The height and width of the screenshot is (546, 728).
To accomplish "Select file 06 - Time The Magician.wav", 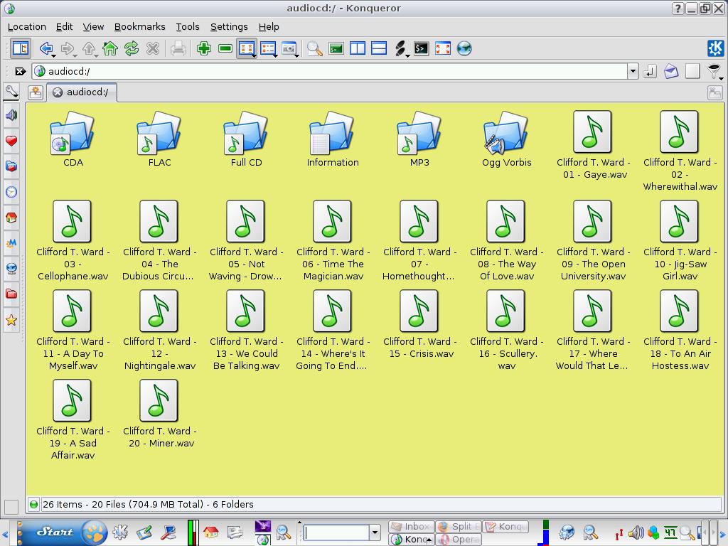I will pos(333,240).
